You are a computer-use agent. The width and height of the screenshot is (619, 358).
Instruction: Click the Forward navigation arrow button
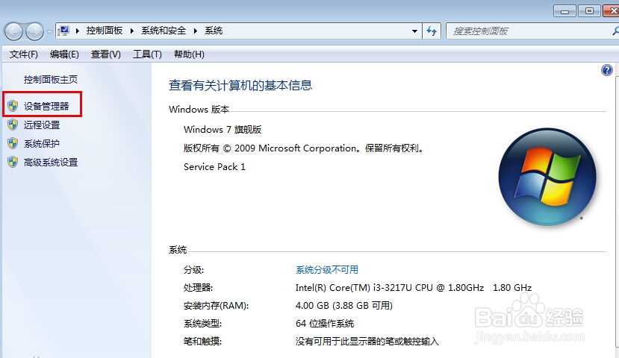[x=35, y=31]
